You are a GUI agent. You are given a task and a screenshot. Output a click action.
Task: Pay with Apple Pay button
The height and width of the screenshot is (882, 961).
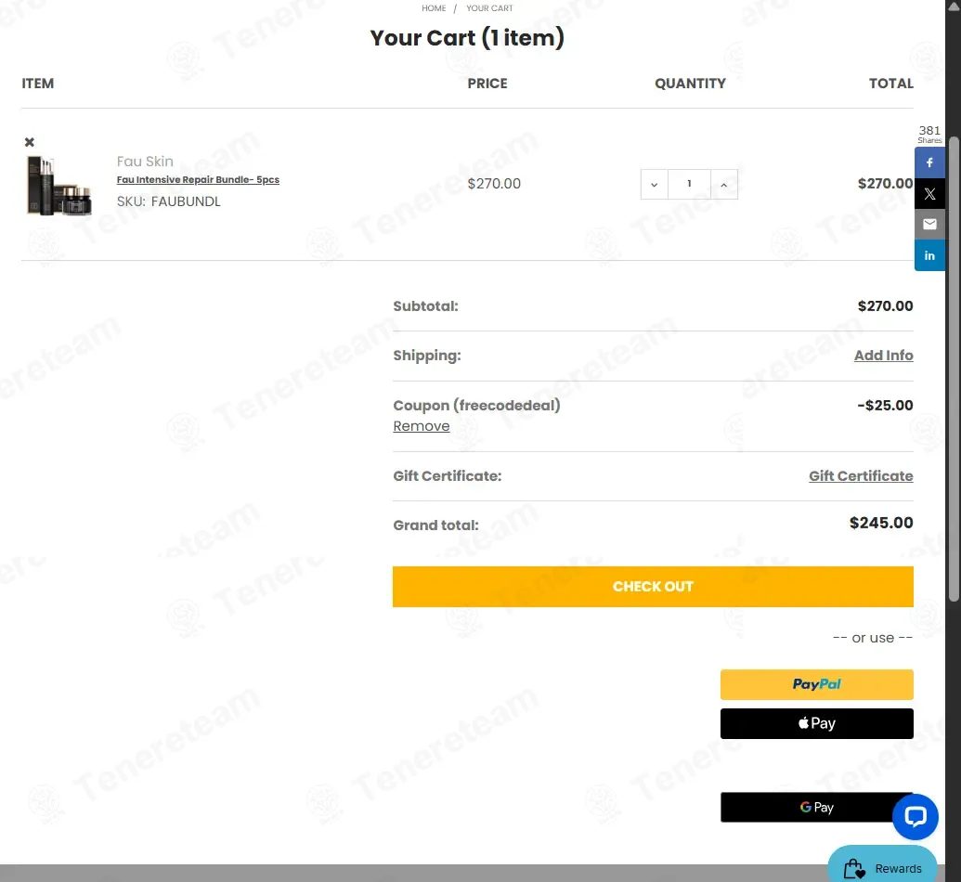tap(816, 723)
